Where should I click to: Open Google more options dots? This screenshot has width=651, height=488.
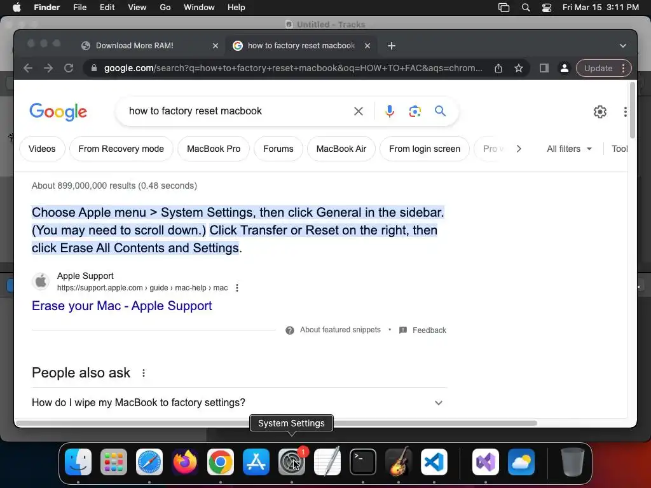pos(625,112)
